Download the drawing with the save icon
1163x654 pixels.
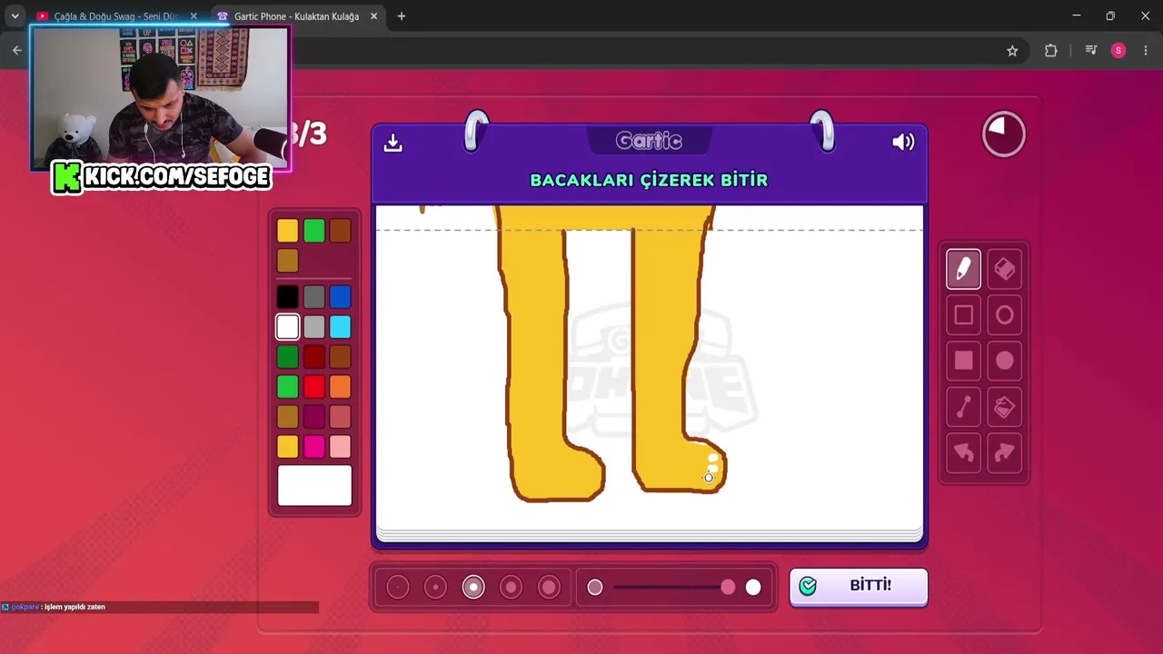pos(393,143)
